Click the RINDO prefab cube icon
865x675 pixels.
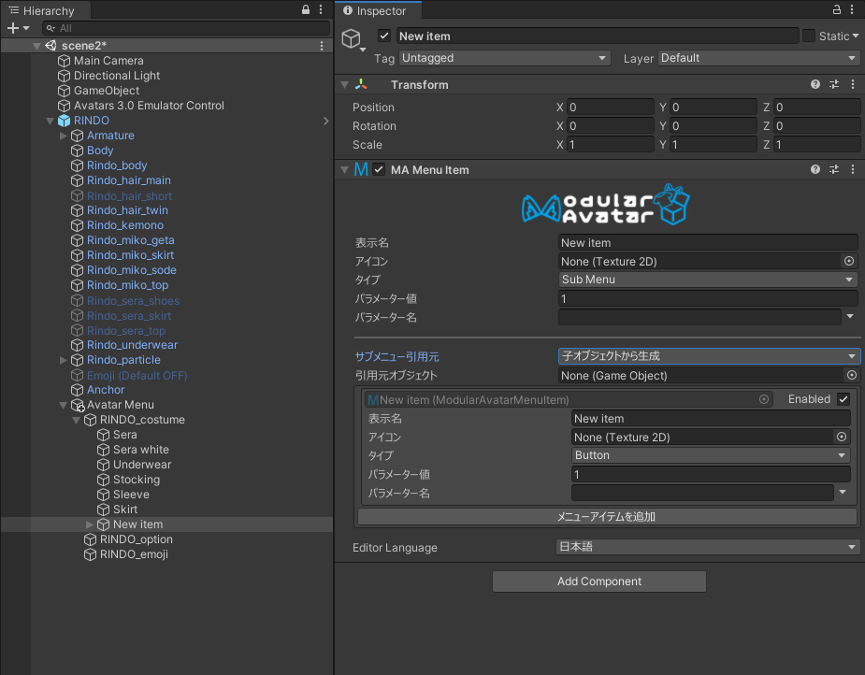(x=64, y=121)
